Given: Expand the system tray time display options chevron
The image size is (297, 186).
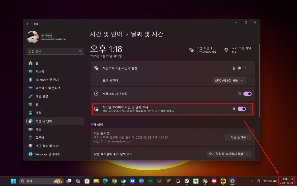Looking at the screenshot, I should [x=250, y=109].
